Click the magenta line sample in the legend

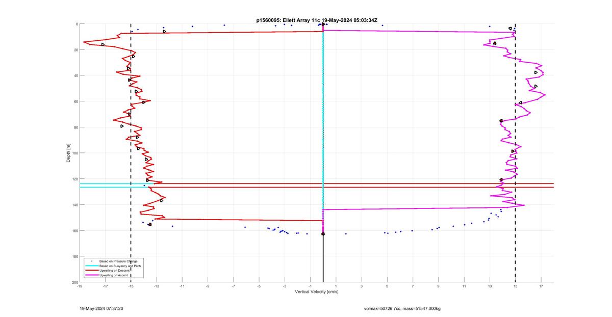tap(91, 275)
